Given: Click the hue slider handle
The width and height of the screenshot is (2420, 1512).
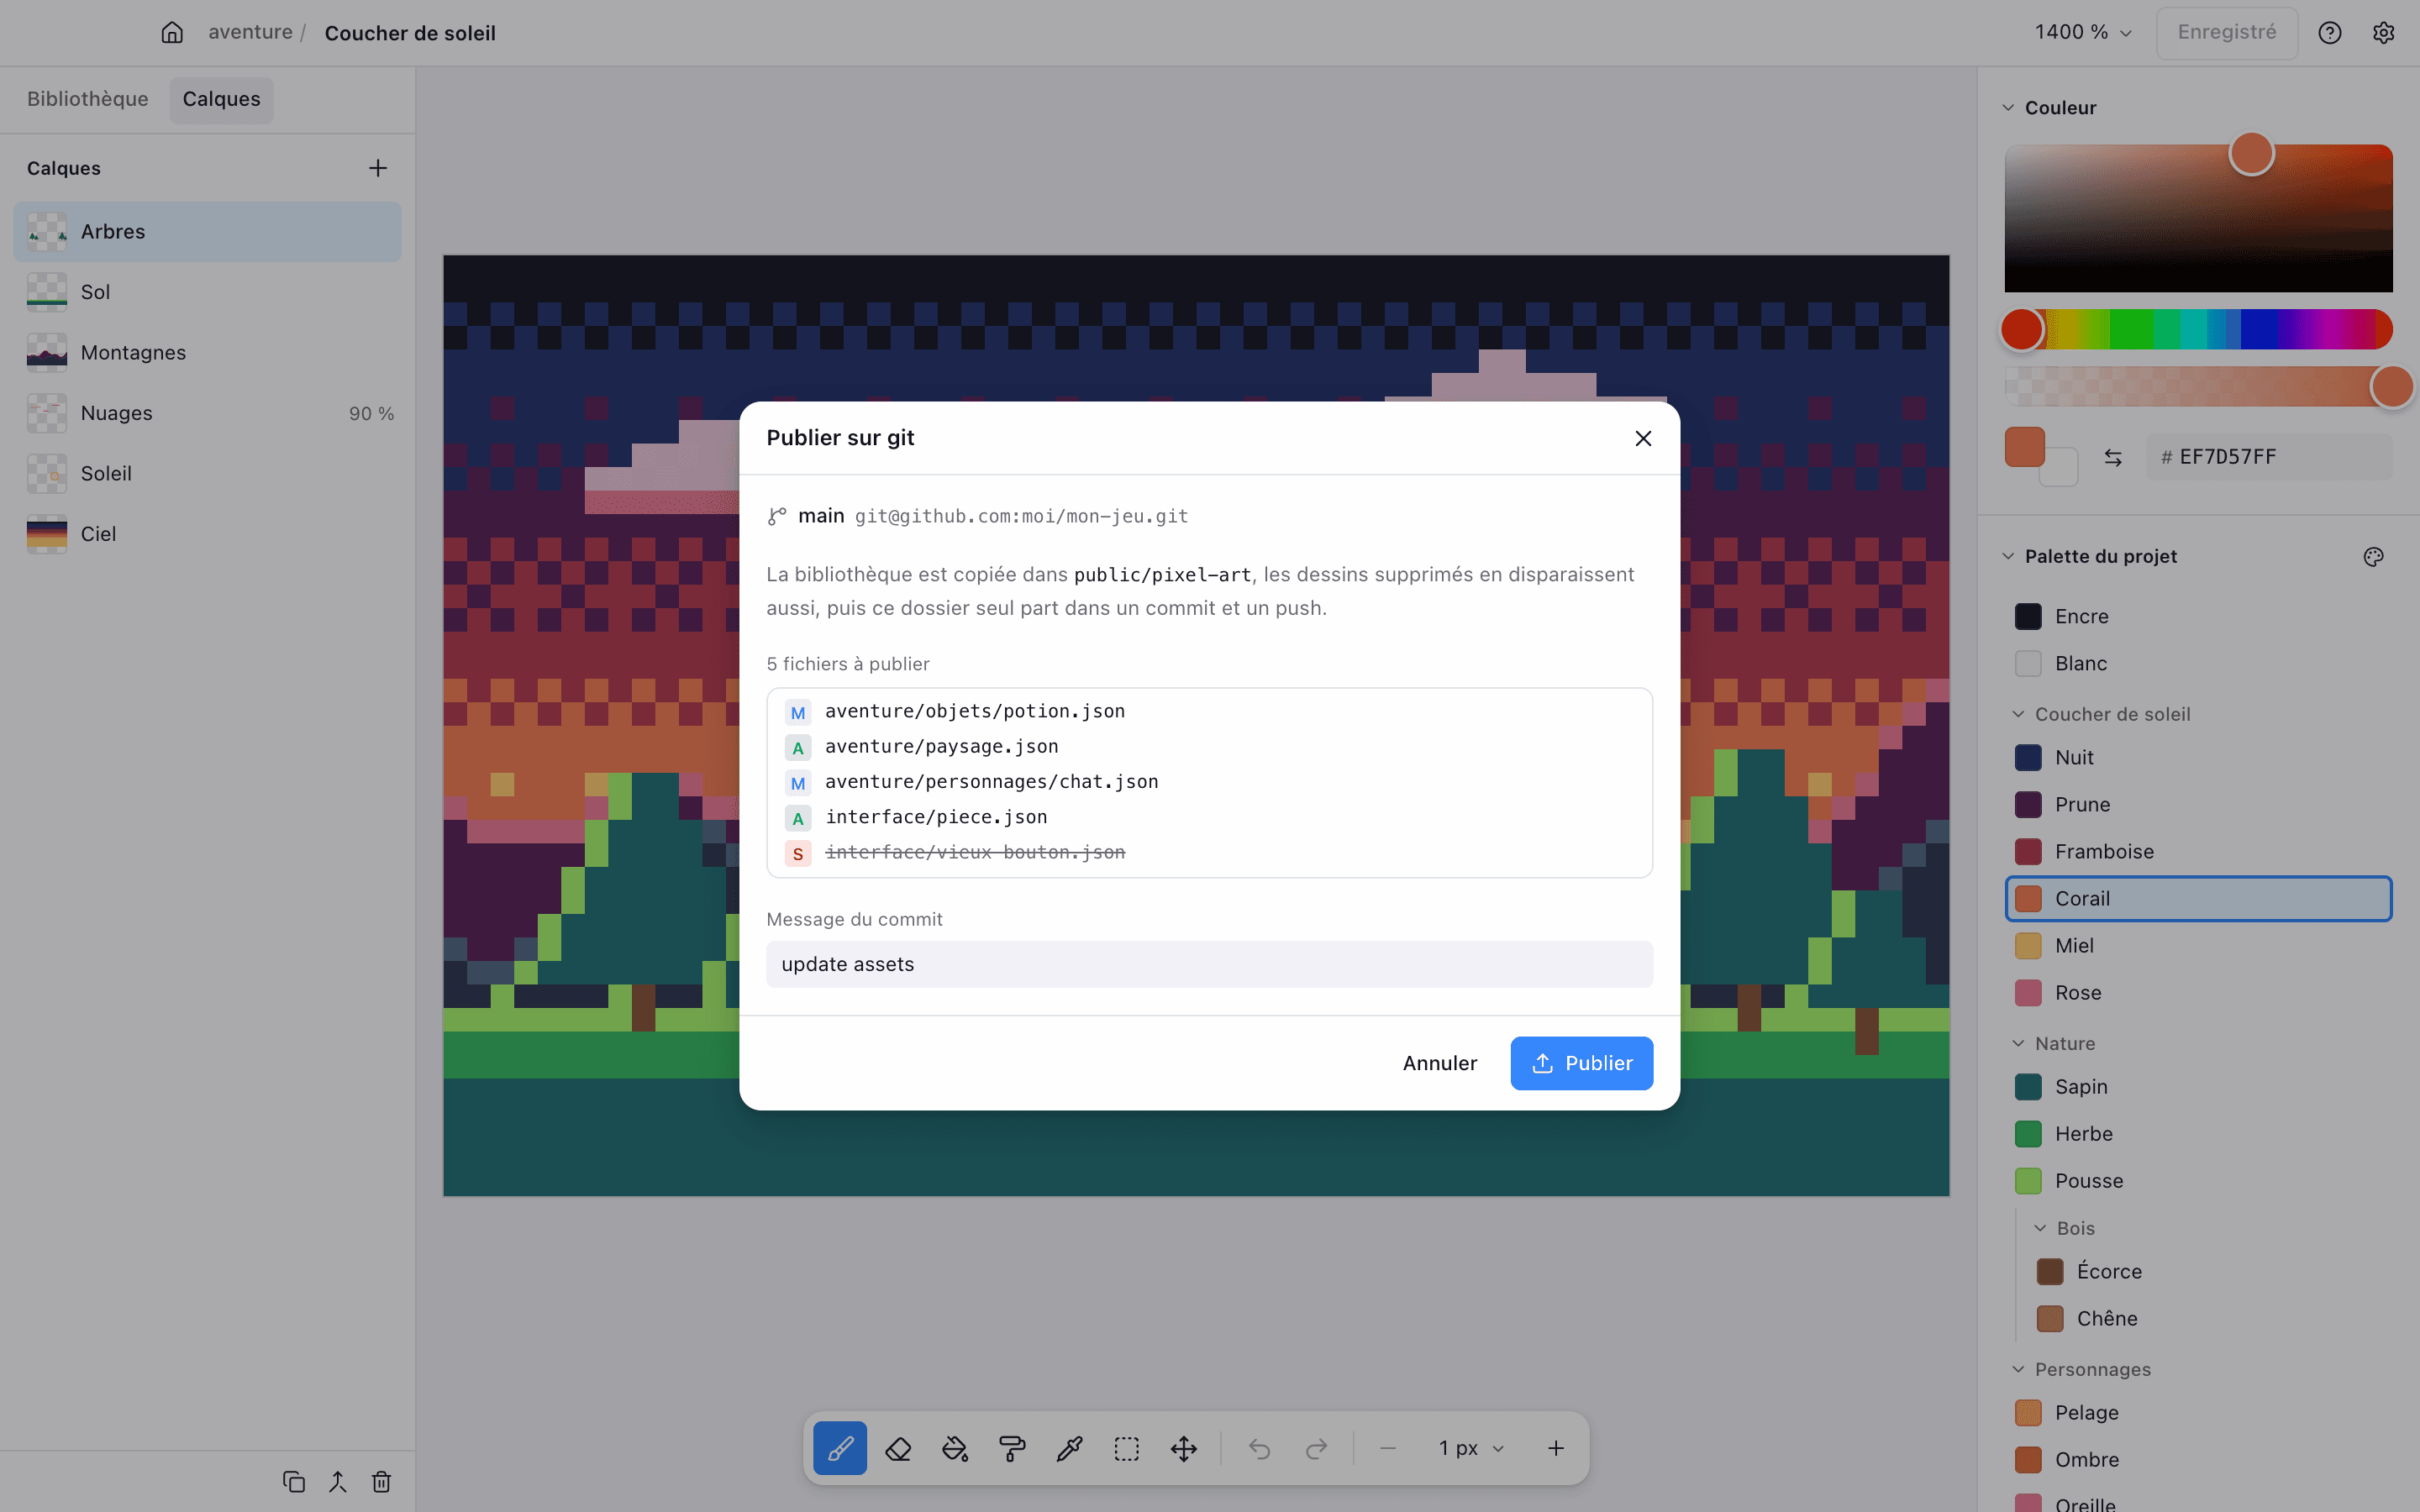Looking at the screenshot, I should point(2021,329).
